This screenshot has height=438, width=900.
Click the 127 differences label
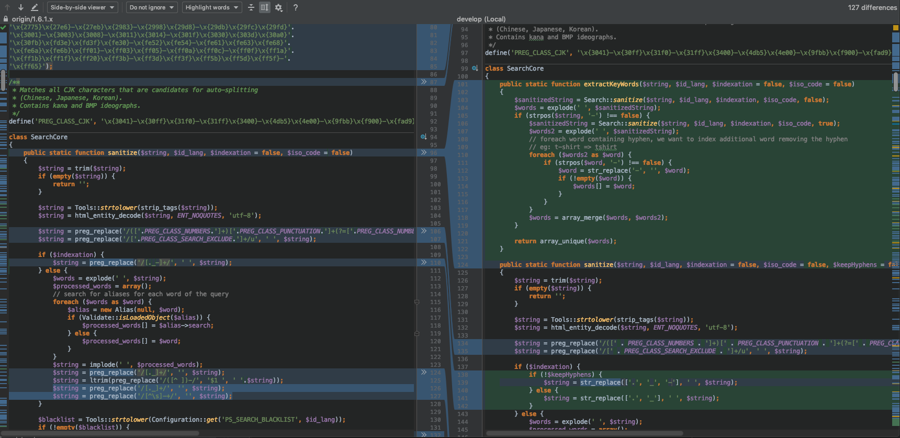coord(872,7)
